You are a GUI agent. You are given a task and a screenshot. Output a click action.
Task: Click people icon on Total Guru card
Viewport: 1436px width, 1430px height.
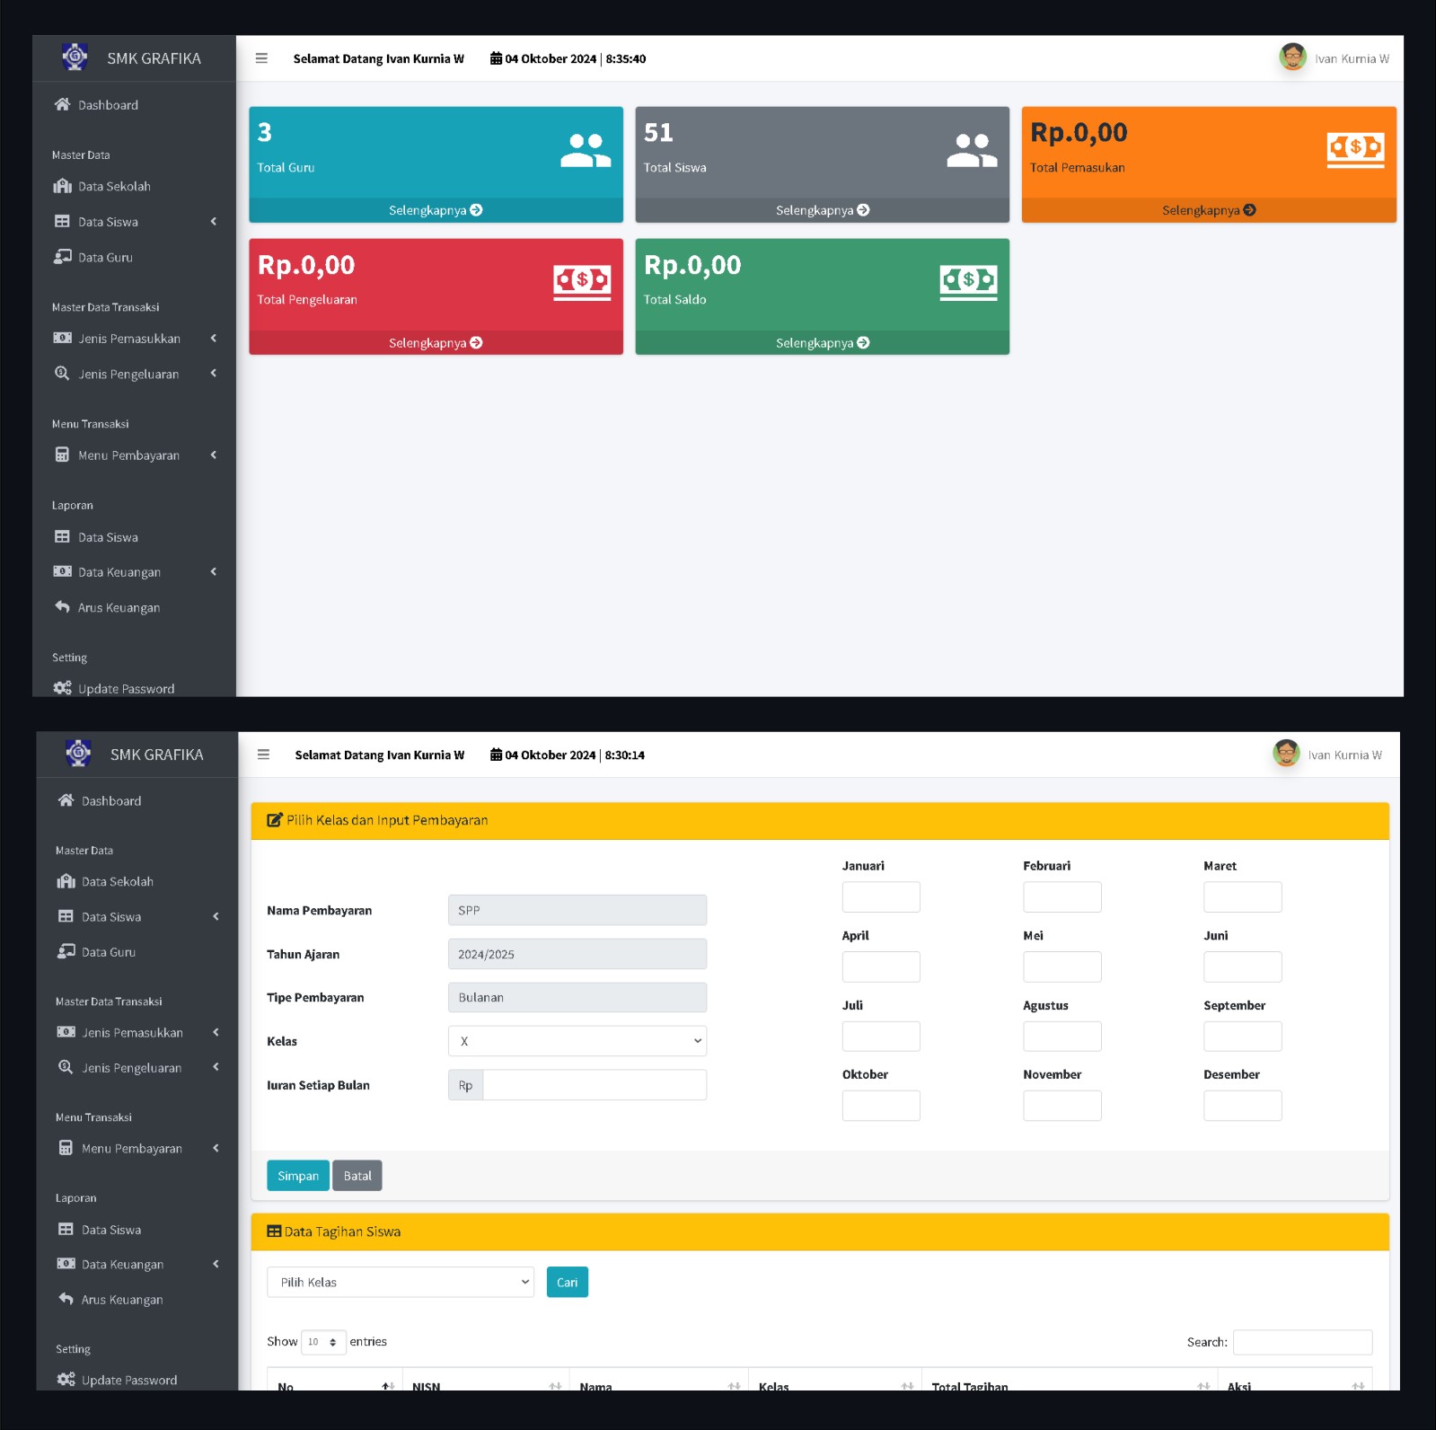(x=586, y=151)
